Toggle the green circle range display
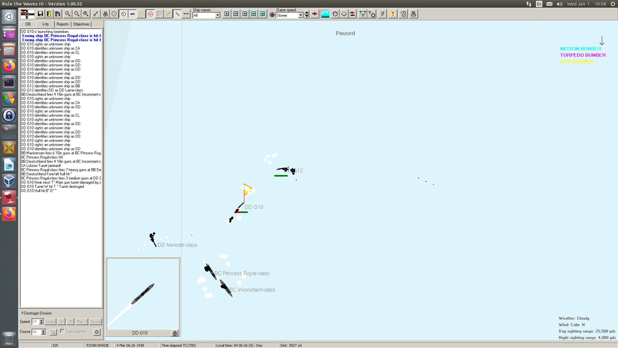 pyautogui.click(x=141, y=14)
